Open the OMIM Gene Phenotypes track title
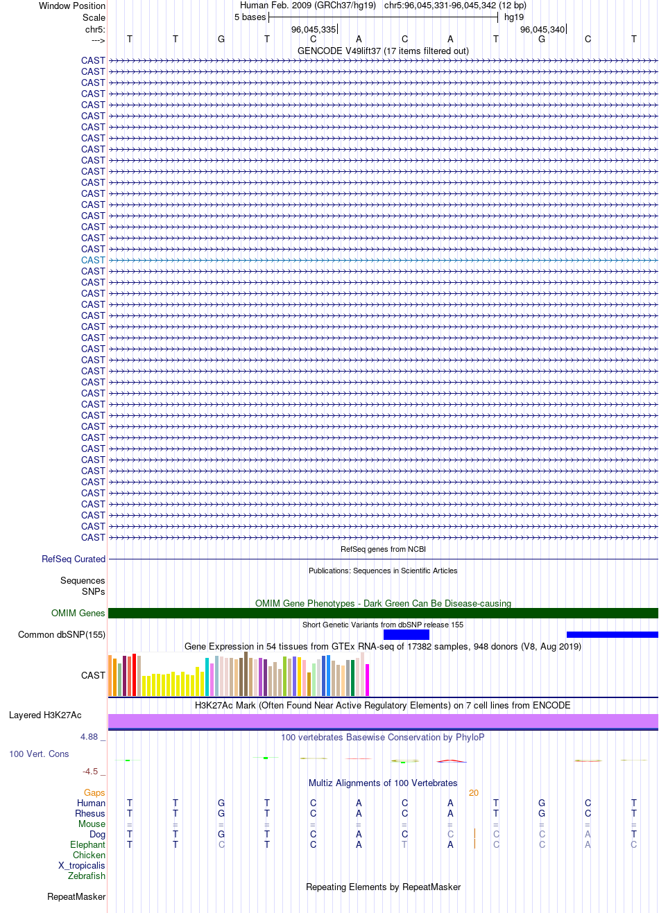This screenshot has width=659, height=913. 383,603
